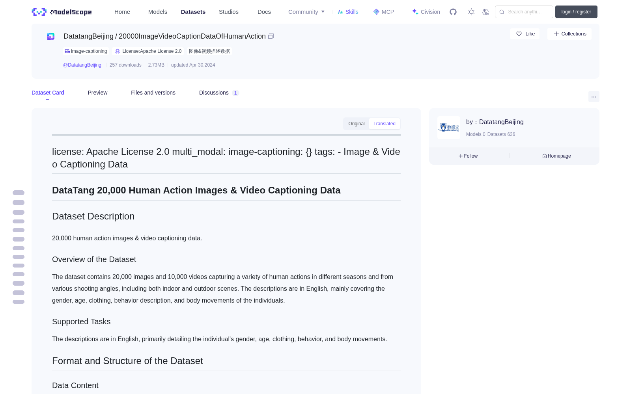This screenshot has height=394, width=631.
Task: Switch card view to Original
Action: coord(357,124)
